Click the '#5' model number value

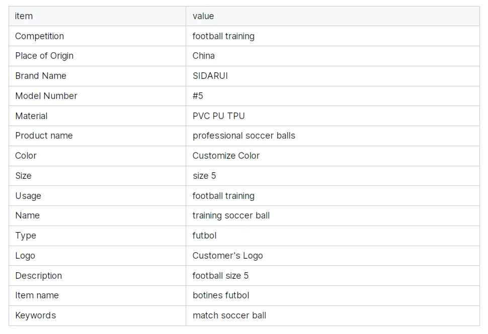click(198, 96)
